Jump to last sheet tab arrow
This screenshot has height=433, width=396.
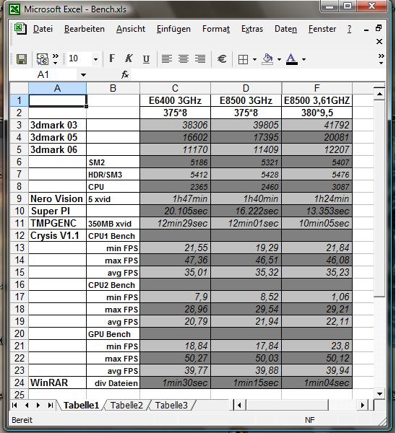click(x=51, y=405)
